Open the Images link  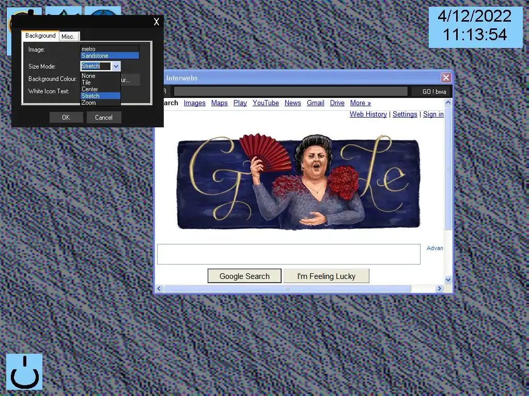(195, 103)
